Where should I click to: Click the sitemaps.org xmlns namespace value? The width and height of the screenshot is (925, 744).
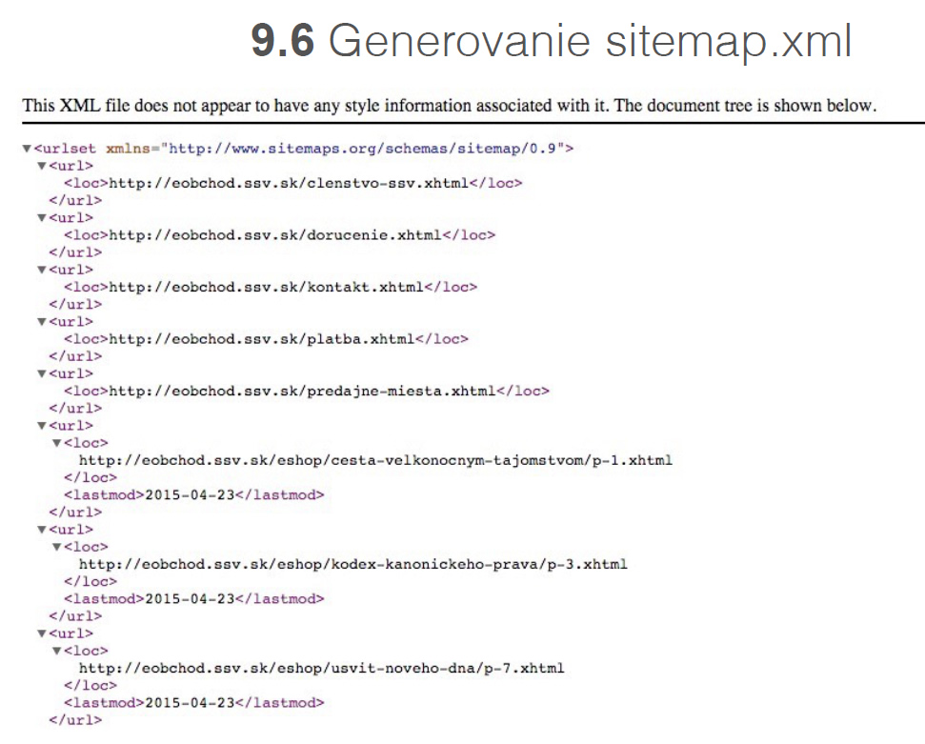point(366,149)
